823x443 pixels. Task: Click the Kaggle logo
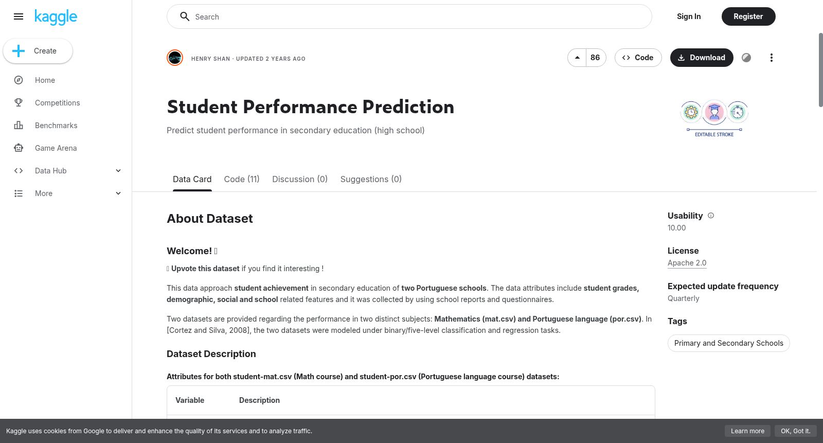56,17
